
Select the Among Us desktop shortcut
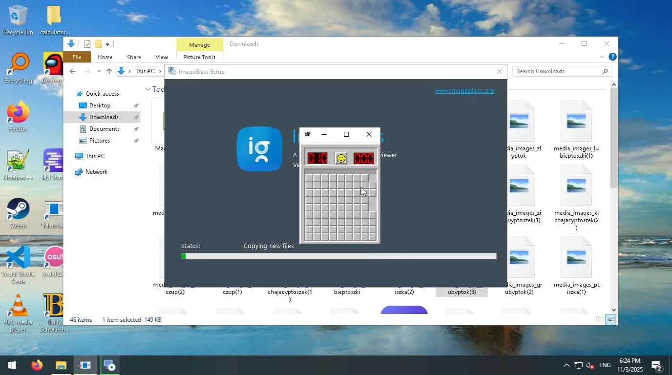(x=53, y=68)
